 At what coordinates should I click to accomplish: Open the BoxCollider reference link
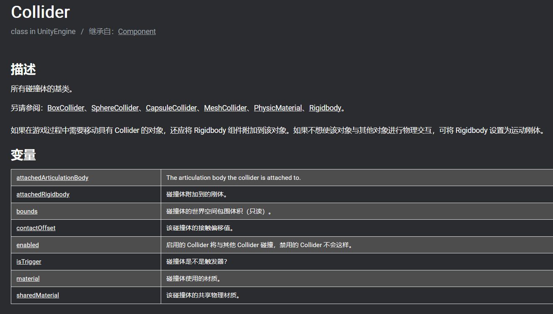(66, 108)
